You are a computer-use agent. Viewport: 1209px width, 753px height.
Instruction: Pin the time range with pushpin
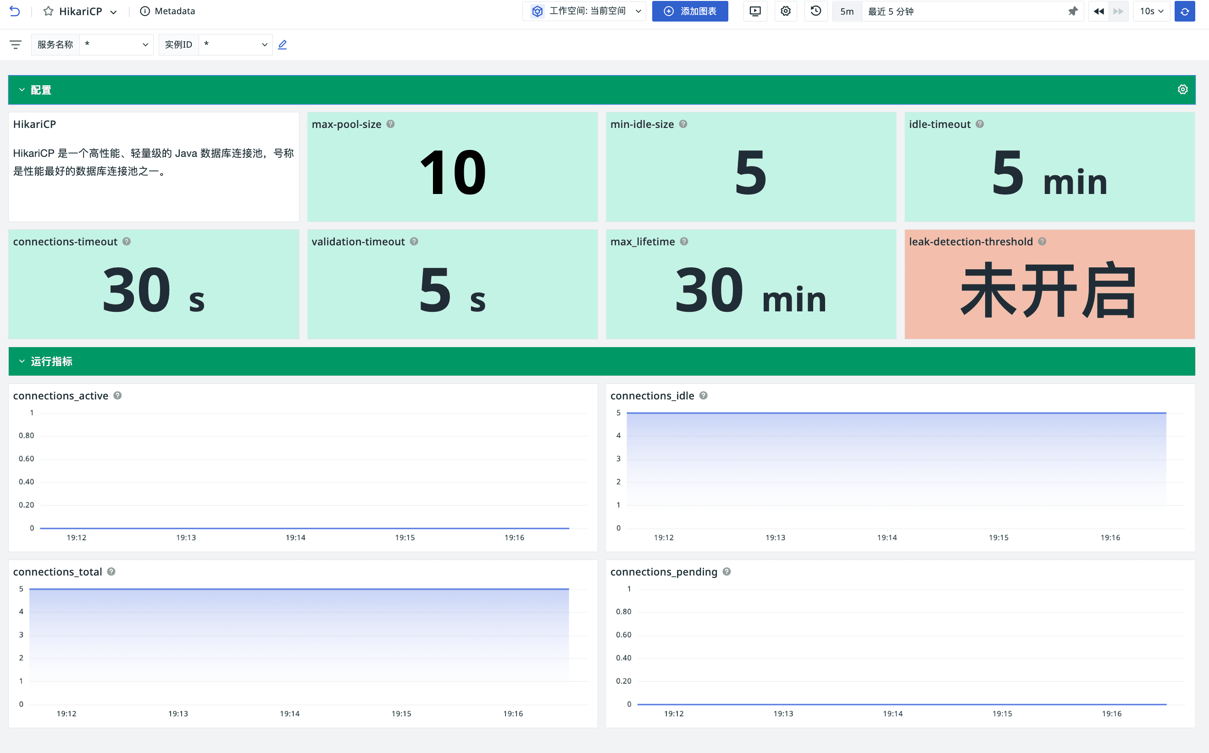pos(1073,11)
